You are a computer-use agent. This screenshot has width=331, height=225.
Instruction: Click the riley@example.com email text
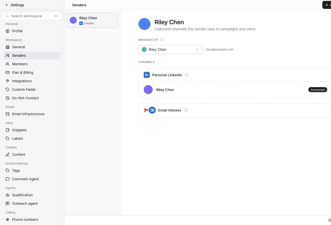(219, 49)
